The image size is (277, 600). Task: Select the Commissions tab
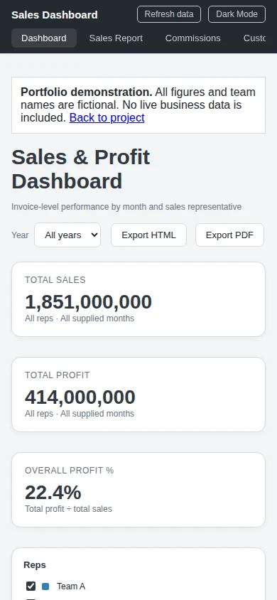pos(192,38)
